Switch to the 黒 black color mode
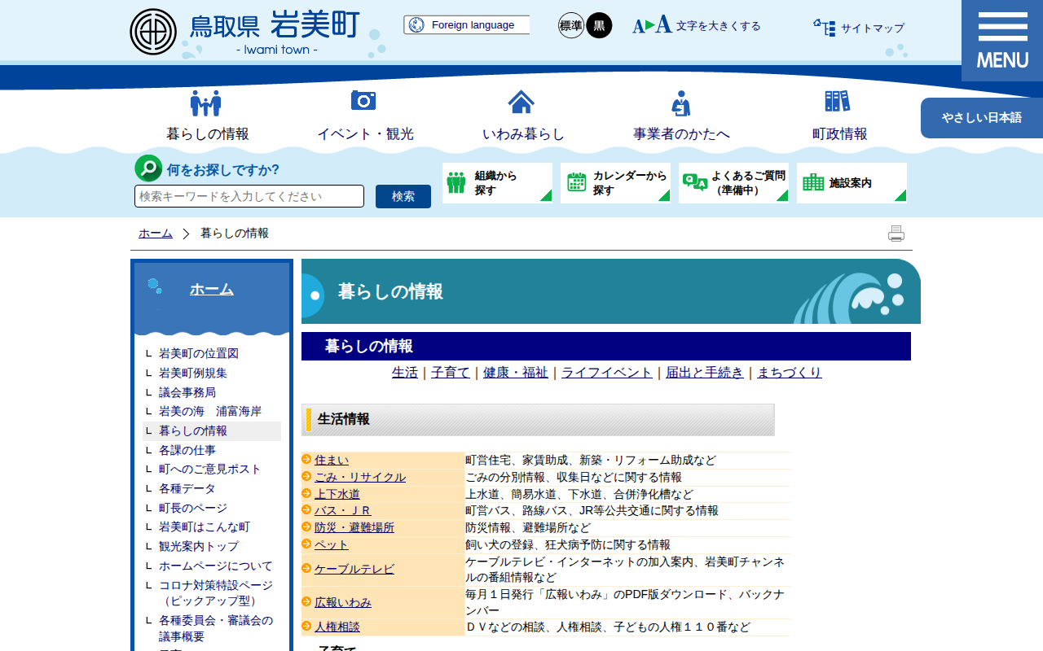The width and height of the screenshot is (1043, 651). pyautogui.click(x=599, y=25)
